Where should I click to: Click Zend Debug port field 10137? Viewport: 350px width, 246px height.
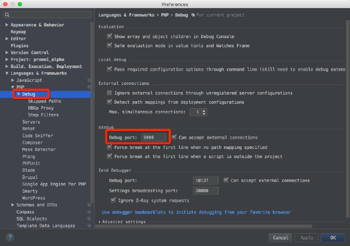click(x=205, y=180)
